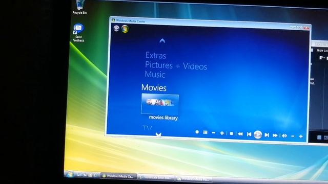Click the round Play button
The width and height of the screenshot is (328, 184).
coord(258,134)
